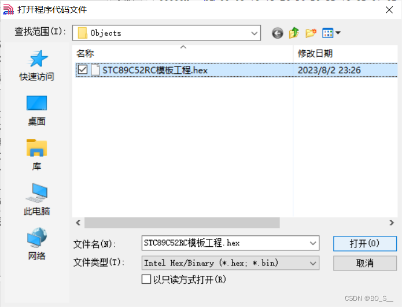
Task: Open Network (网络) location
Action: (x=36, y=244)
